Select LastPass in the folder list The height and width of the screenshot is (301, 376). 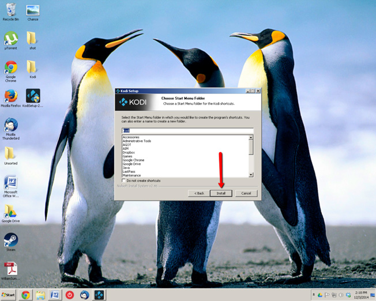[129, 172]
